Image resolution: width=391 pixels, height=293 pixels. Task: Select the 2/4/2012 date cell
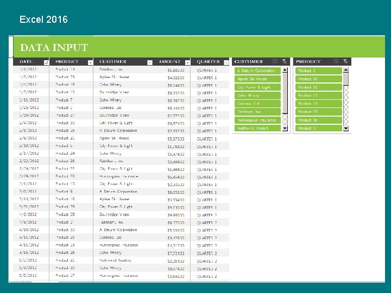(31, 123)
